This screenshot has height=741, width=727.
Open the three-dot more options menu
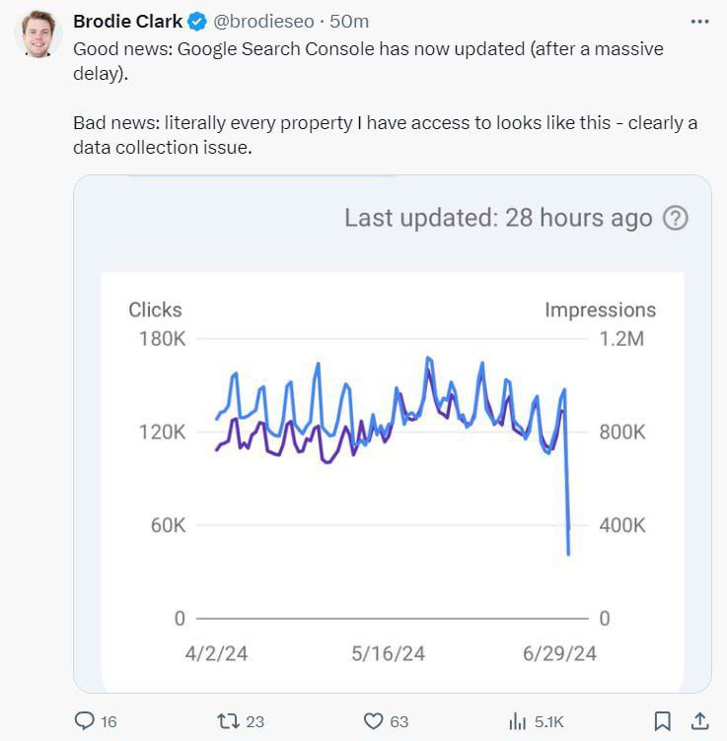pyautogui.click(x=699, y=21)
